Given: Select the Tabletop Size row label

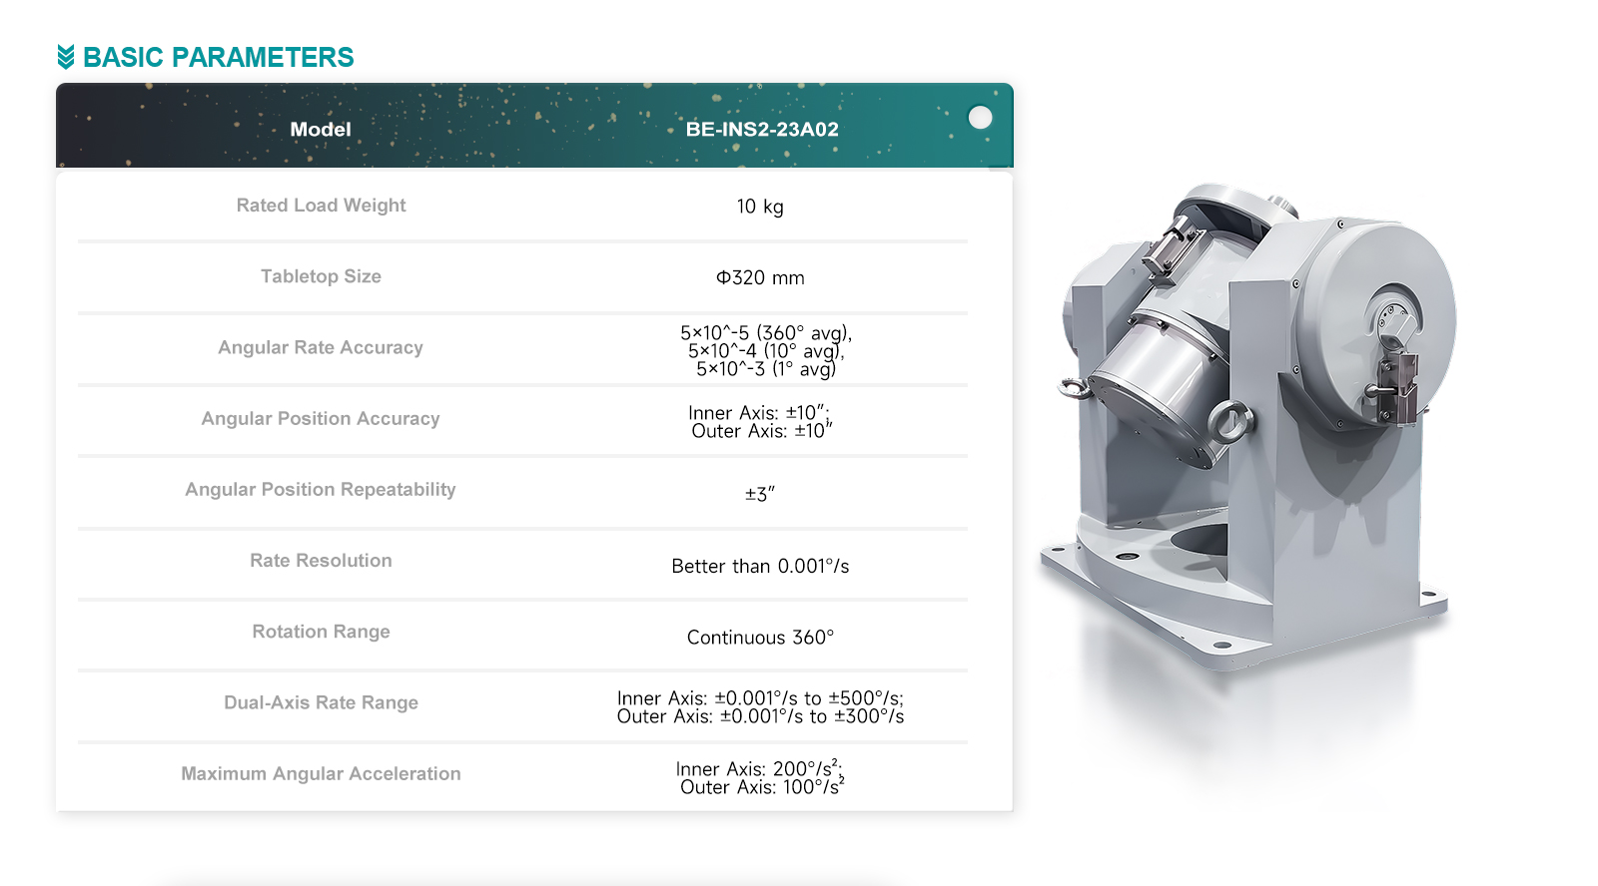Looking at the screenshot, I should click(x=321, y=276).
